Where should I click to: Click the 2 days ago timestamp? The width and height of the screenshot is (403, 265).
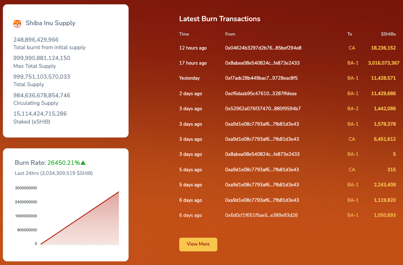190,94
